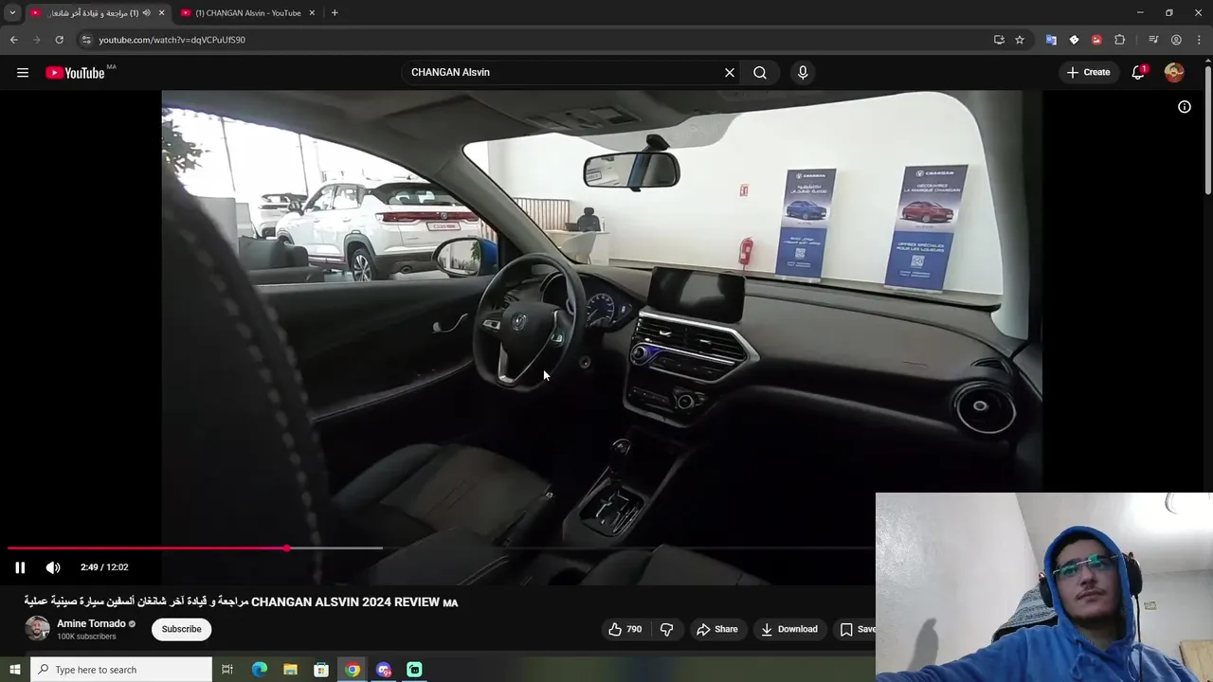The width and height of the screenshot is (1213, 682).
Task: Subscribe to Amine Tornado
Action: pos(181,629)
